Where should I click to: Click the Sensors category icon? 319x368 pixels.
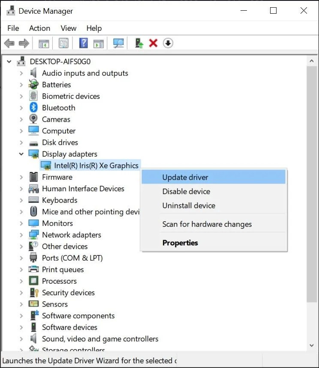33,304
